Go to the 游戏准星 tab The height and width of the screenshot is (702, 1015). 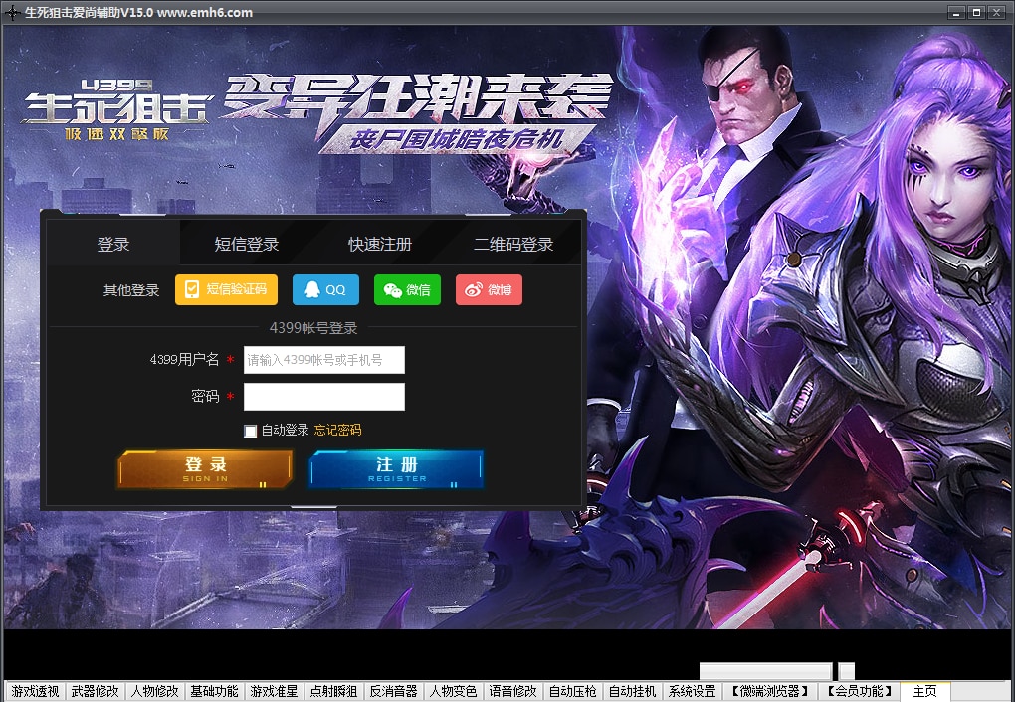pyautogui.click(x=274, y=692)
